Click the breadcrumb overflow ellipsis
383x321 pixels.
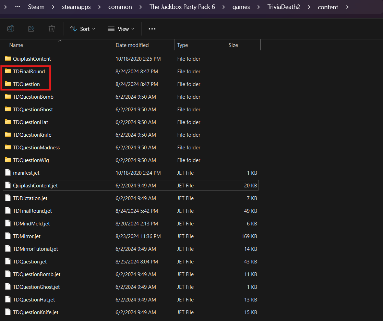(18, 7)
